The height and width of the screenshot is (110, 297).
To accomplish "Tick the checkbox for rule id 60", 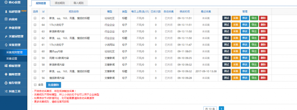I will click(35, 51).
